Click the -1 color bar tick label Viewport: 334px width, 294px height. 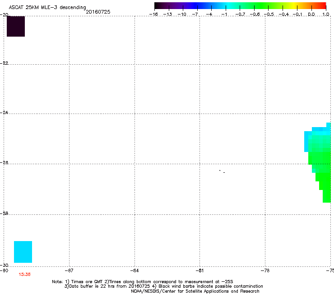pos(224,14)
